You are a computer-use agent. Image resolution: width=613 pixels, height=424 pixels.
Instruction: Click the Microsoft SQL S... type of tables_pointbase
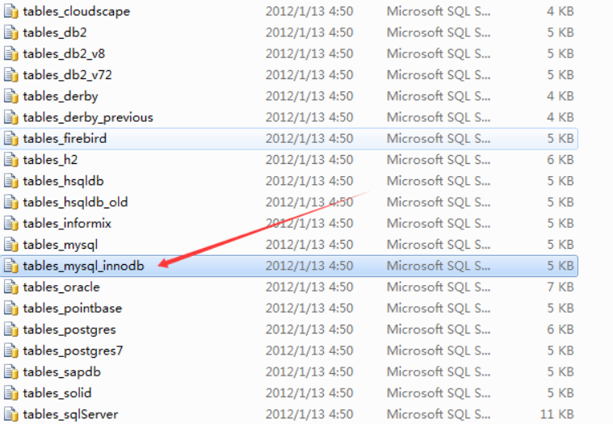coord(439,308)
